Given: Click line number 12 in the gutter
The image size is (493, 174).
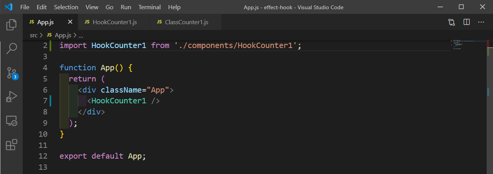Looking at the screenshot, I should click(x=43, y=156).
